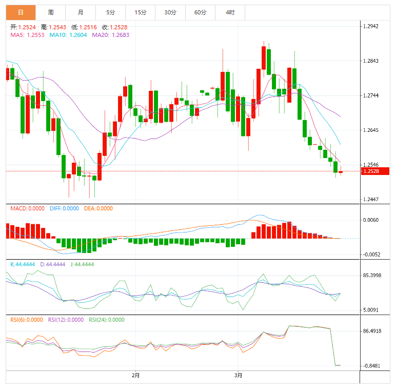396x391 pixels.
Task: Click the DEA:0.0000 indicator label
Action: (98, 209)
